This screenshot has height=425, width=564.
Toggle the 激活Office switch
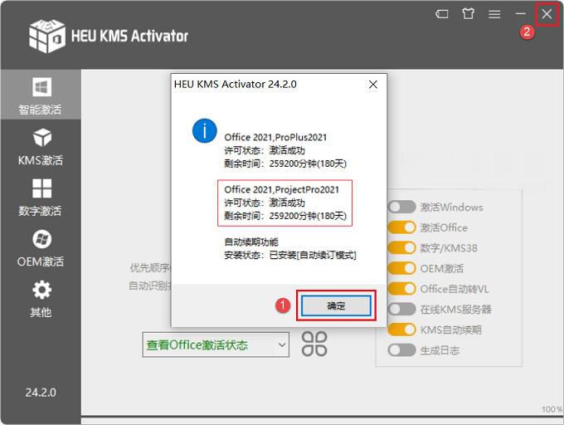401,227
